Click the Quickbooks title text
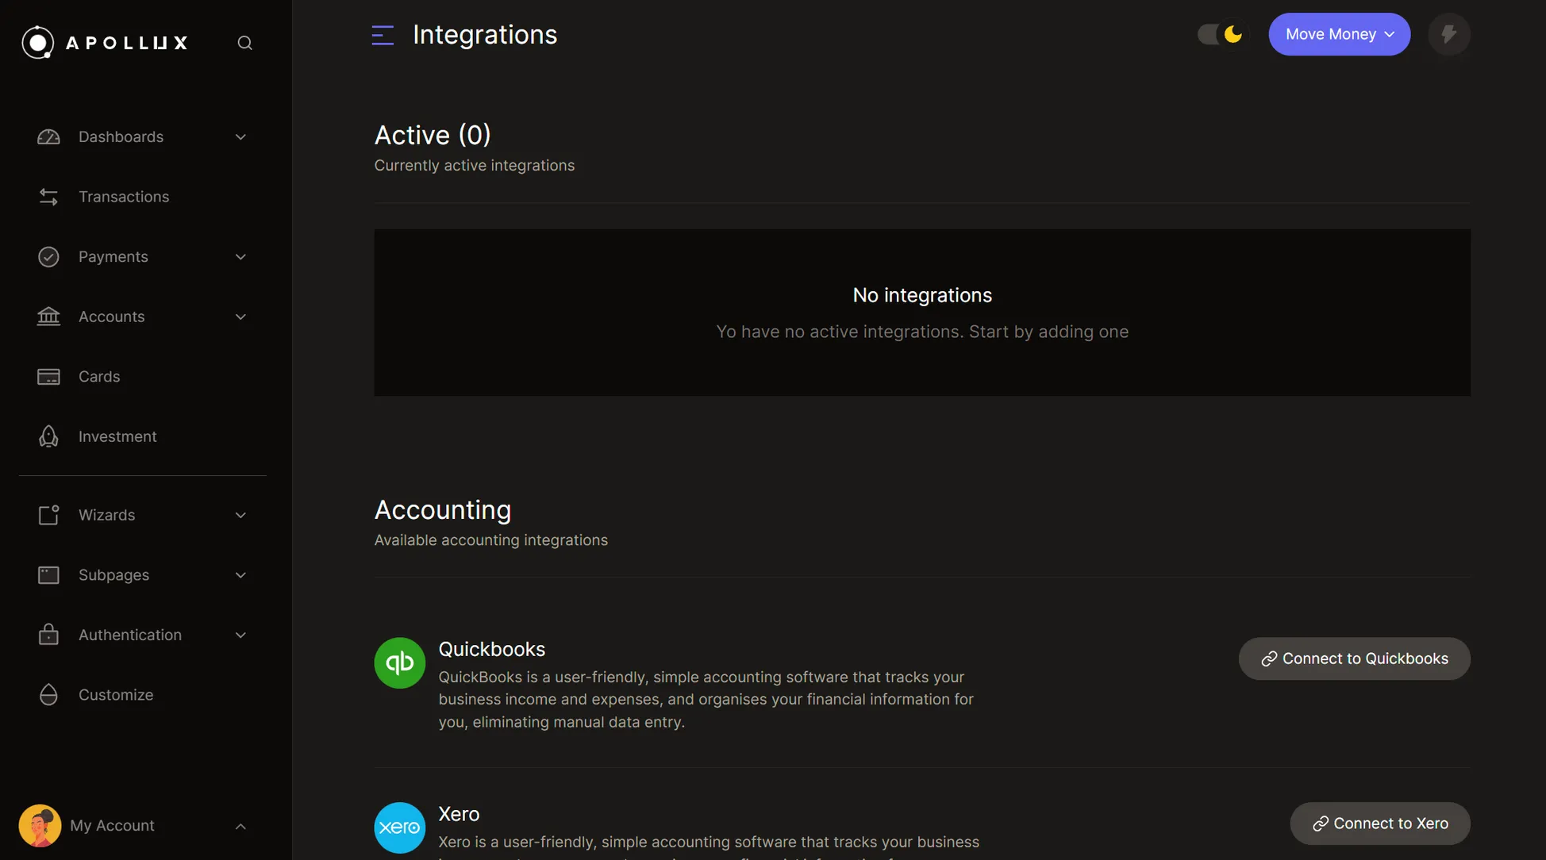This screenshot has width=1546, height=860. pos(492,649)
